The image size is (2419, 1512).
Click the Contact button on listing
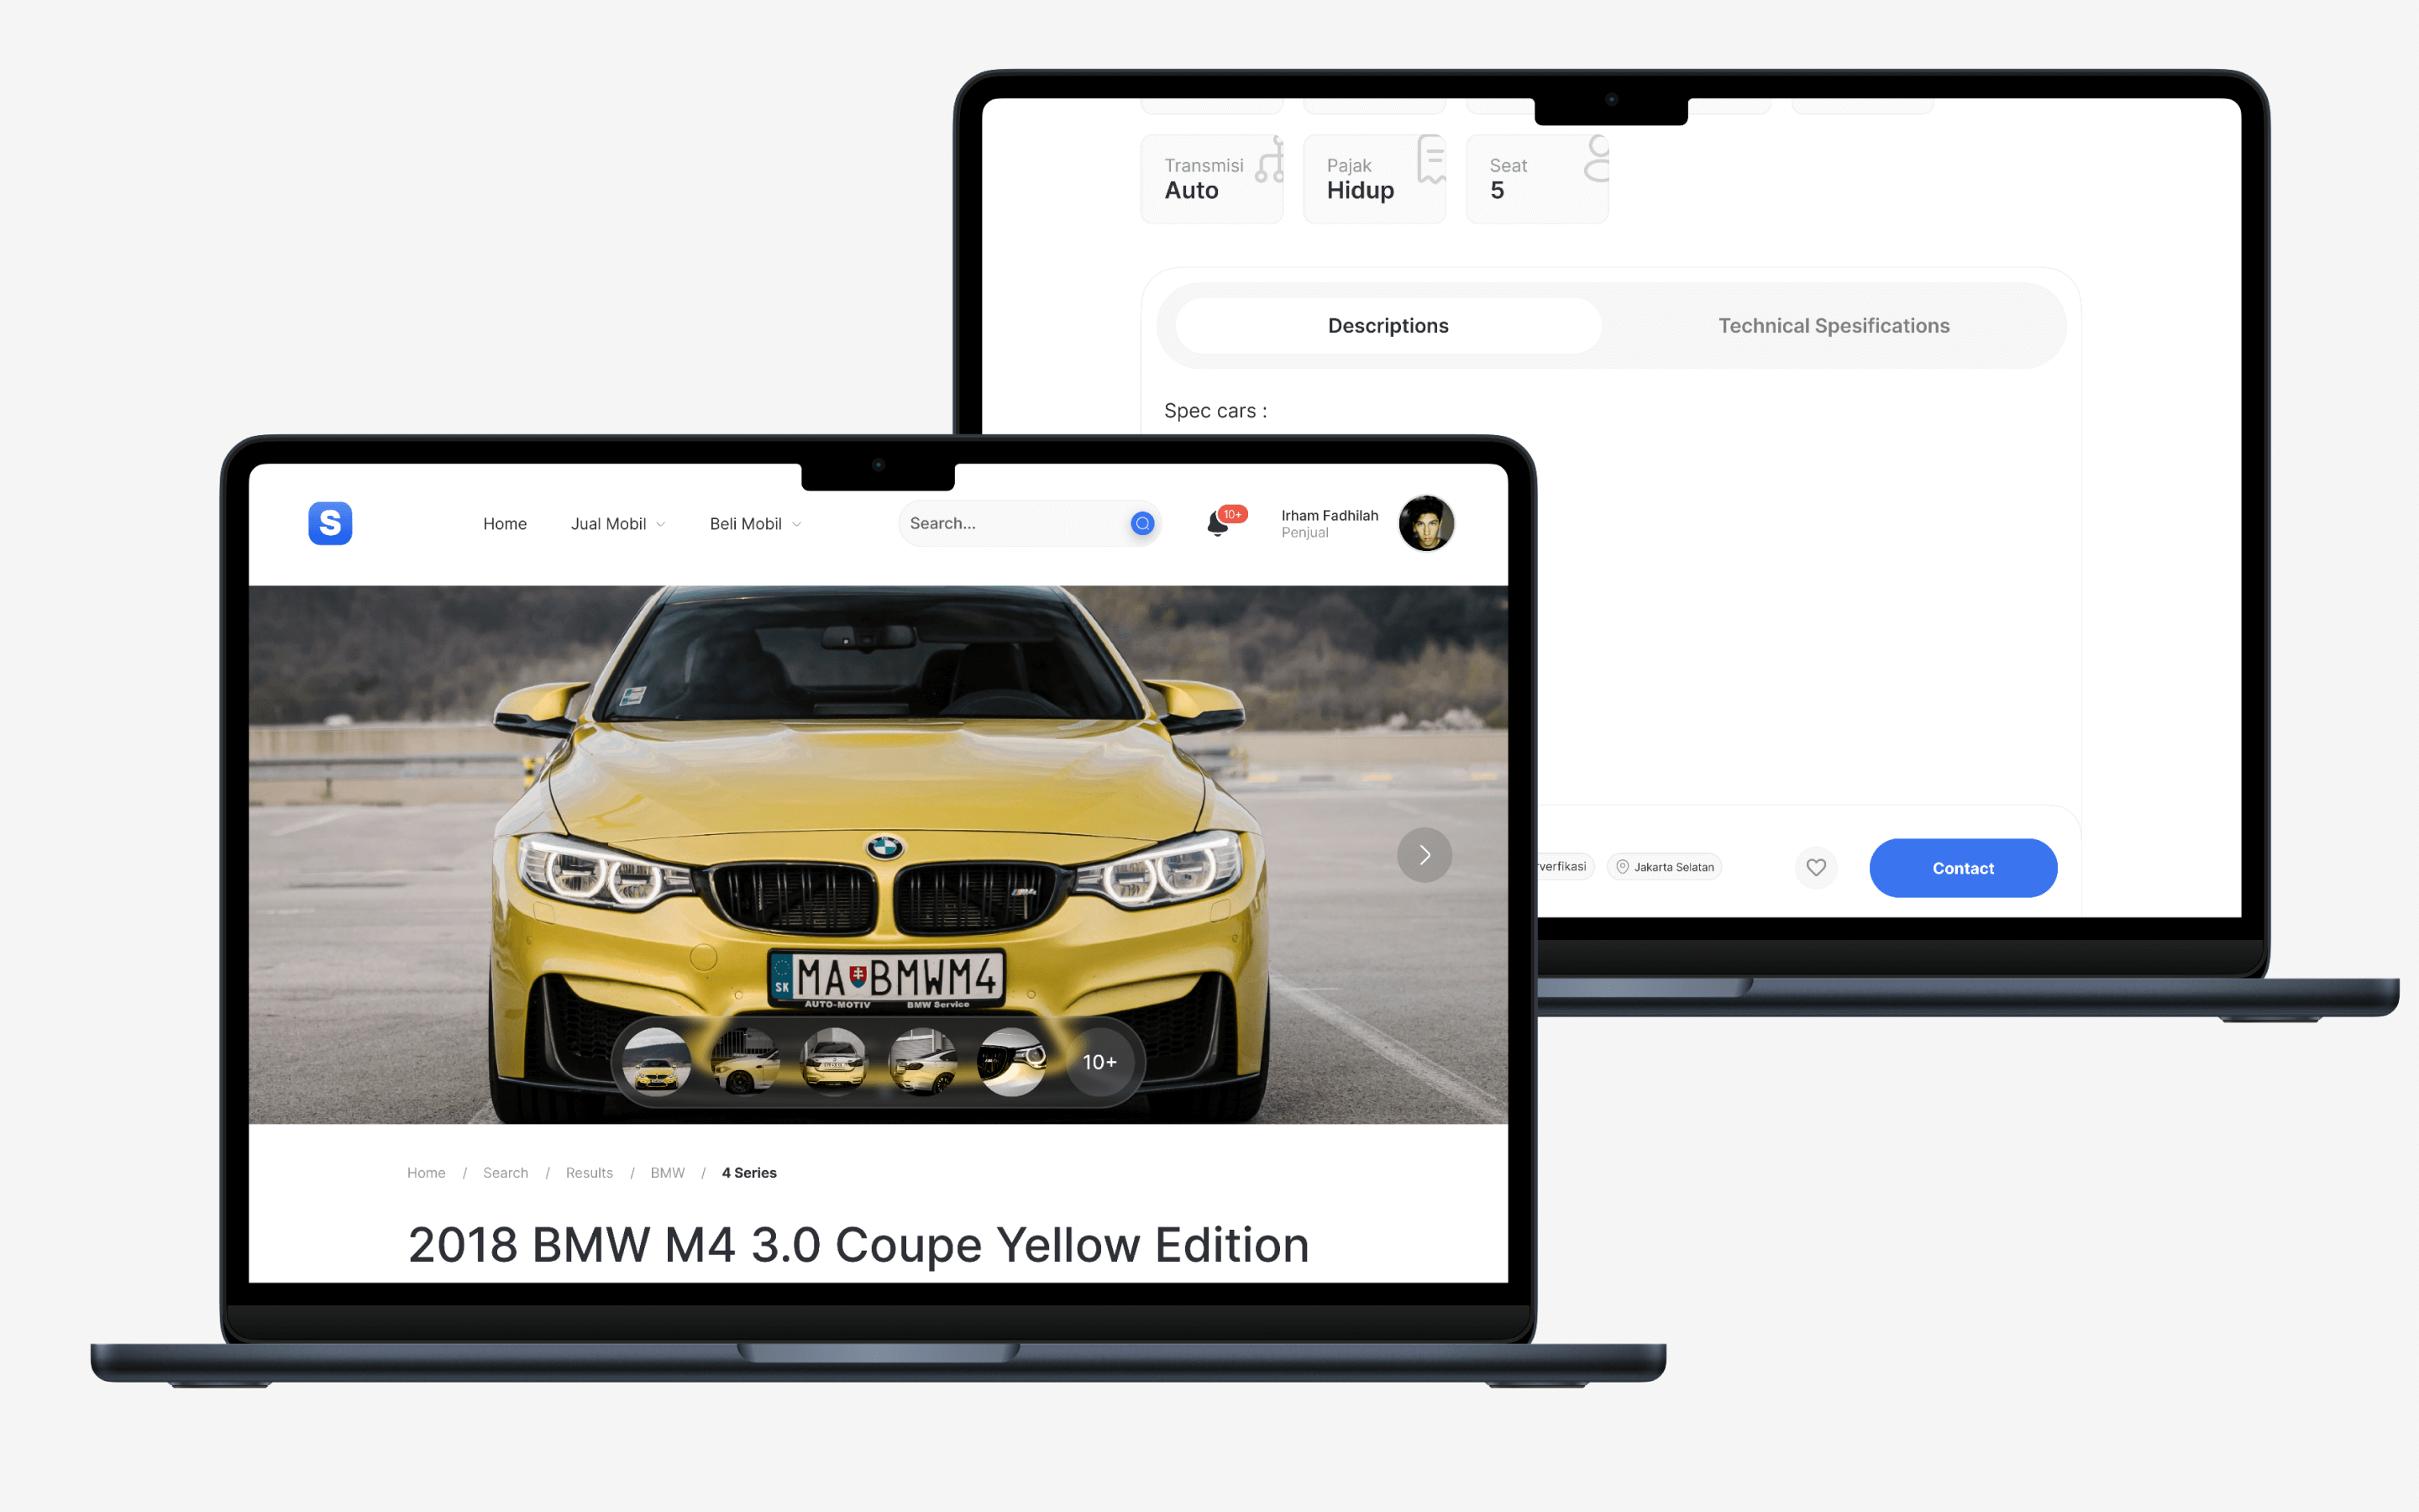tap(1963, 868)
